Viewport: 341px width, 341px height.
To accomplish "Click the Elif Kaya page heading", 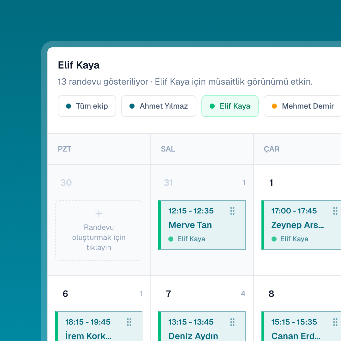I will click(79, 65).
